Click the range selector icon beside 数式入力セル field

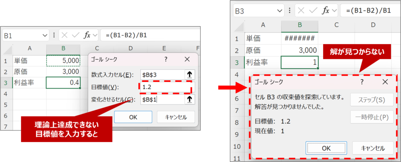click(190, 75)
